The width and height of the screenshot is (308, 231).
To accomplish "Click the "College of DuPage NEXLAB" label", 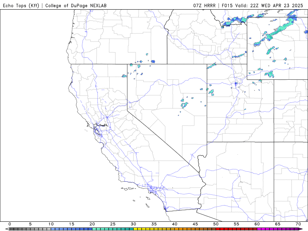I will tap(76, 5).
